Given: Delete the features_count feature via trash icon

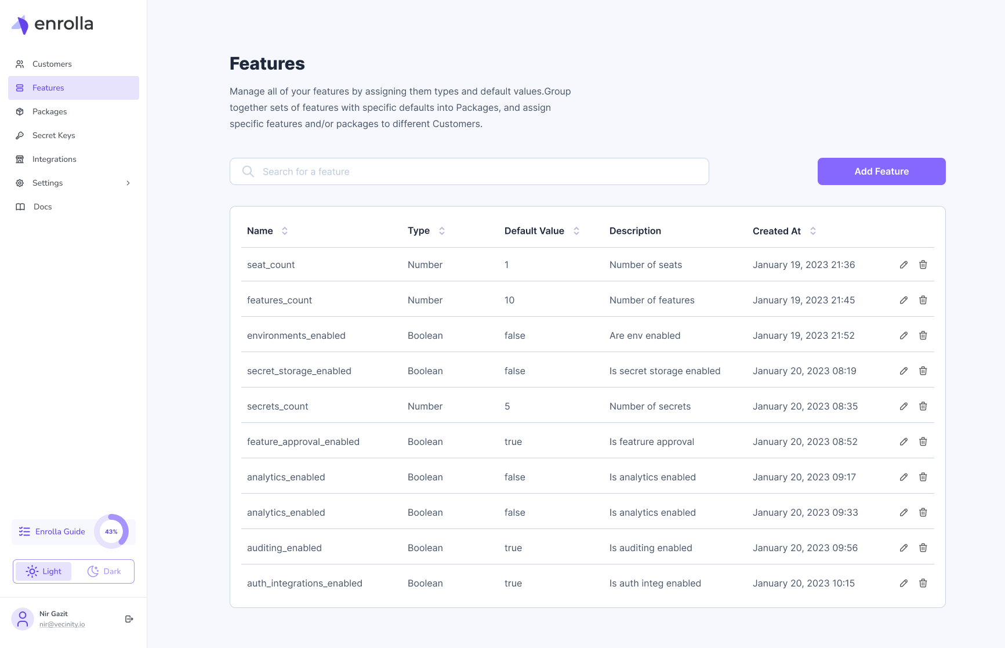Looking at the screenshot, I should 923,300.
